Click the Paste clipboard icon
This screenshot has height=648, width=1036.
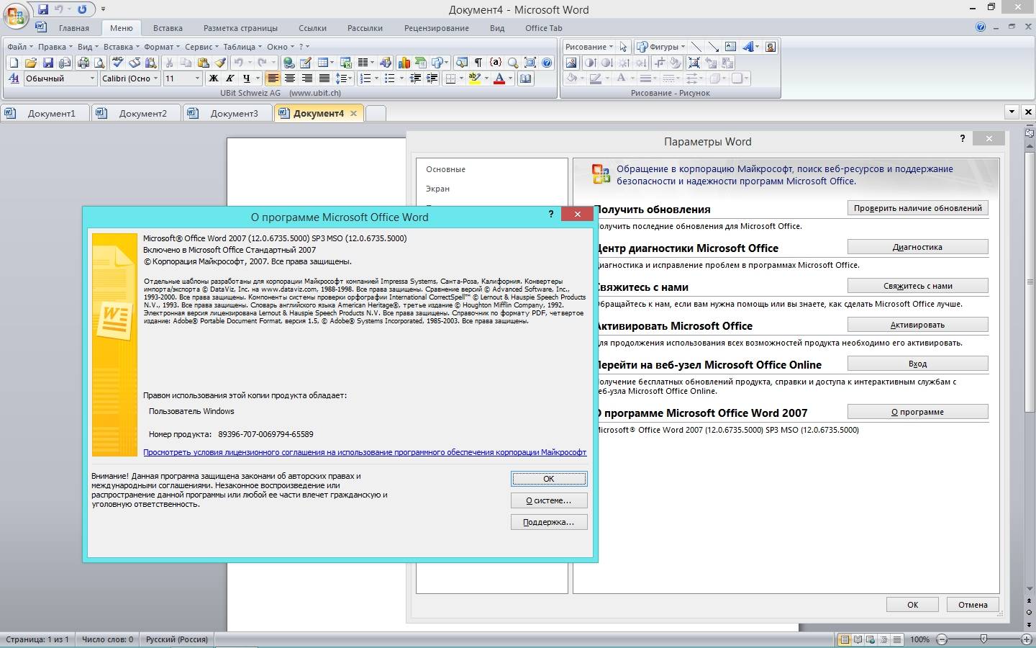pos(203,63)
